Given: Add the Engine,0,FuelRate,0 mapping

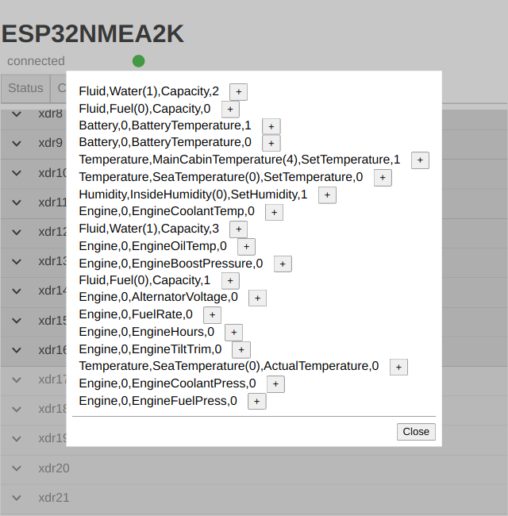Looking at the screenshot, I should point(212,315).
